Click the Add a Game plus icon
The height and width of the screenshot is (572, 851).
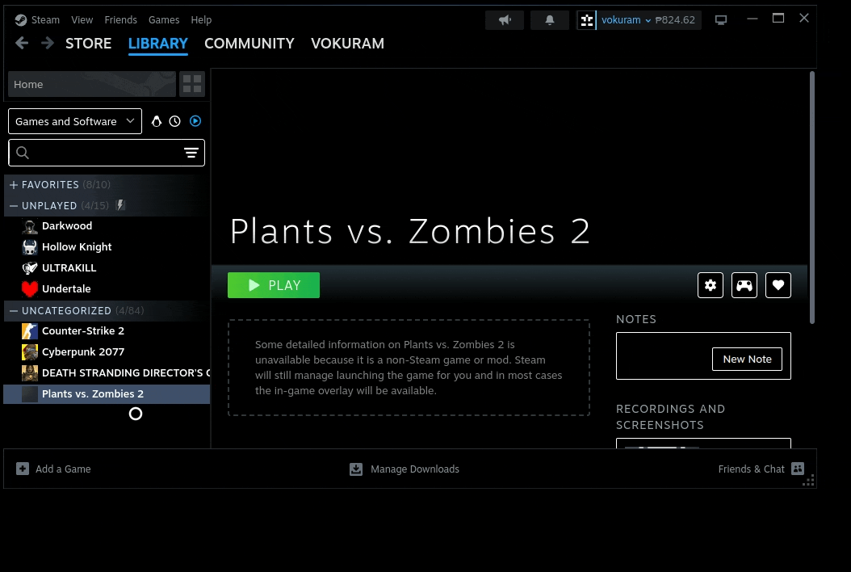[x=23, y=469]
